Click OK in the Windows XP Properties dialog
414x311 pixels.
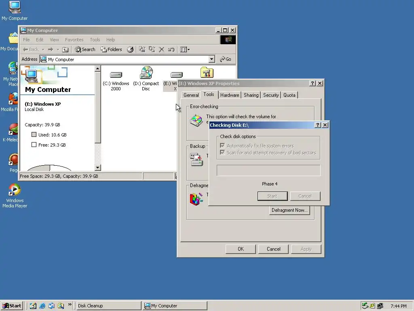[x=241, y=249]
